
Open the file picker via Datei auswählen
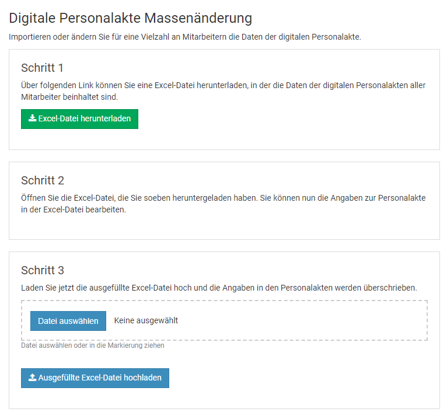click(68, 321)
